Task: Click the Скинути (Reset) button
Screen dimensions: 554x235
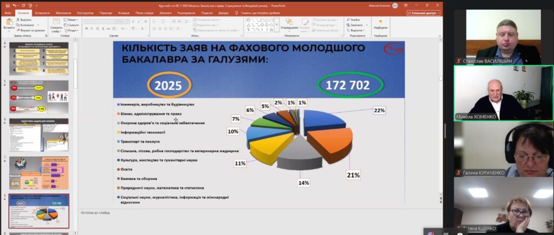Action: (x=72, y=25)
